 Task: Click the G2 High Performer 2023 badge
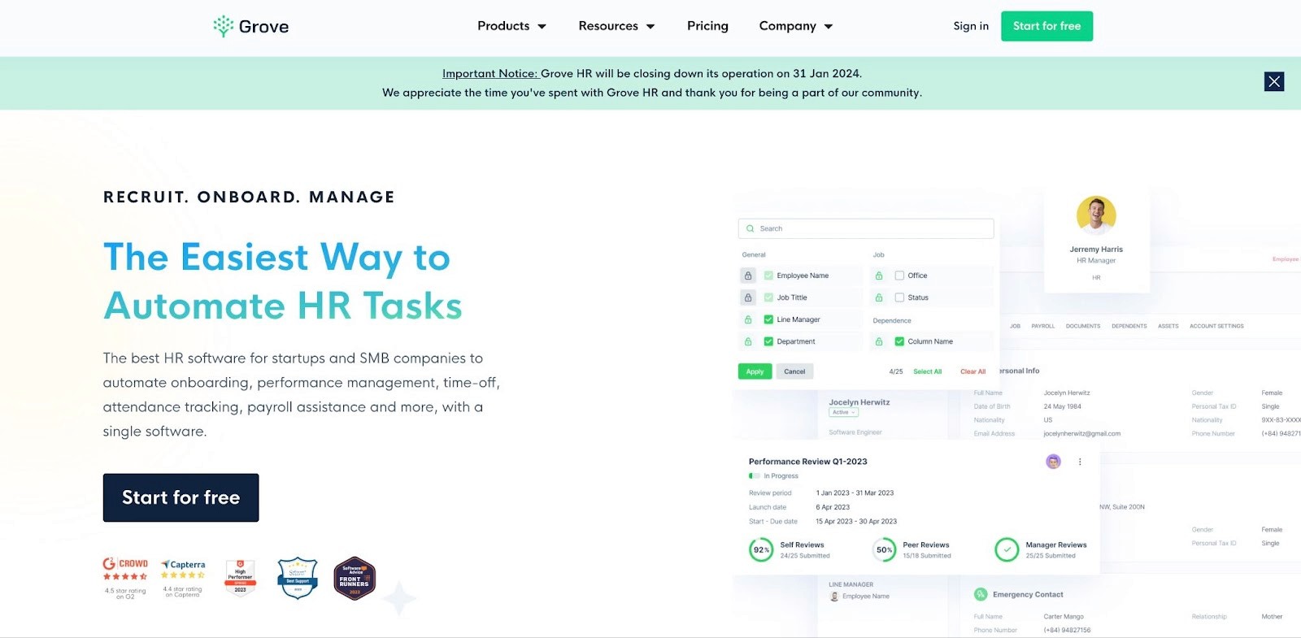click(x=240, y=578)
